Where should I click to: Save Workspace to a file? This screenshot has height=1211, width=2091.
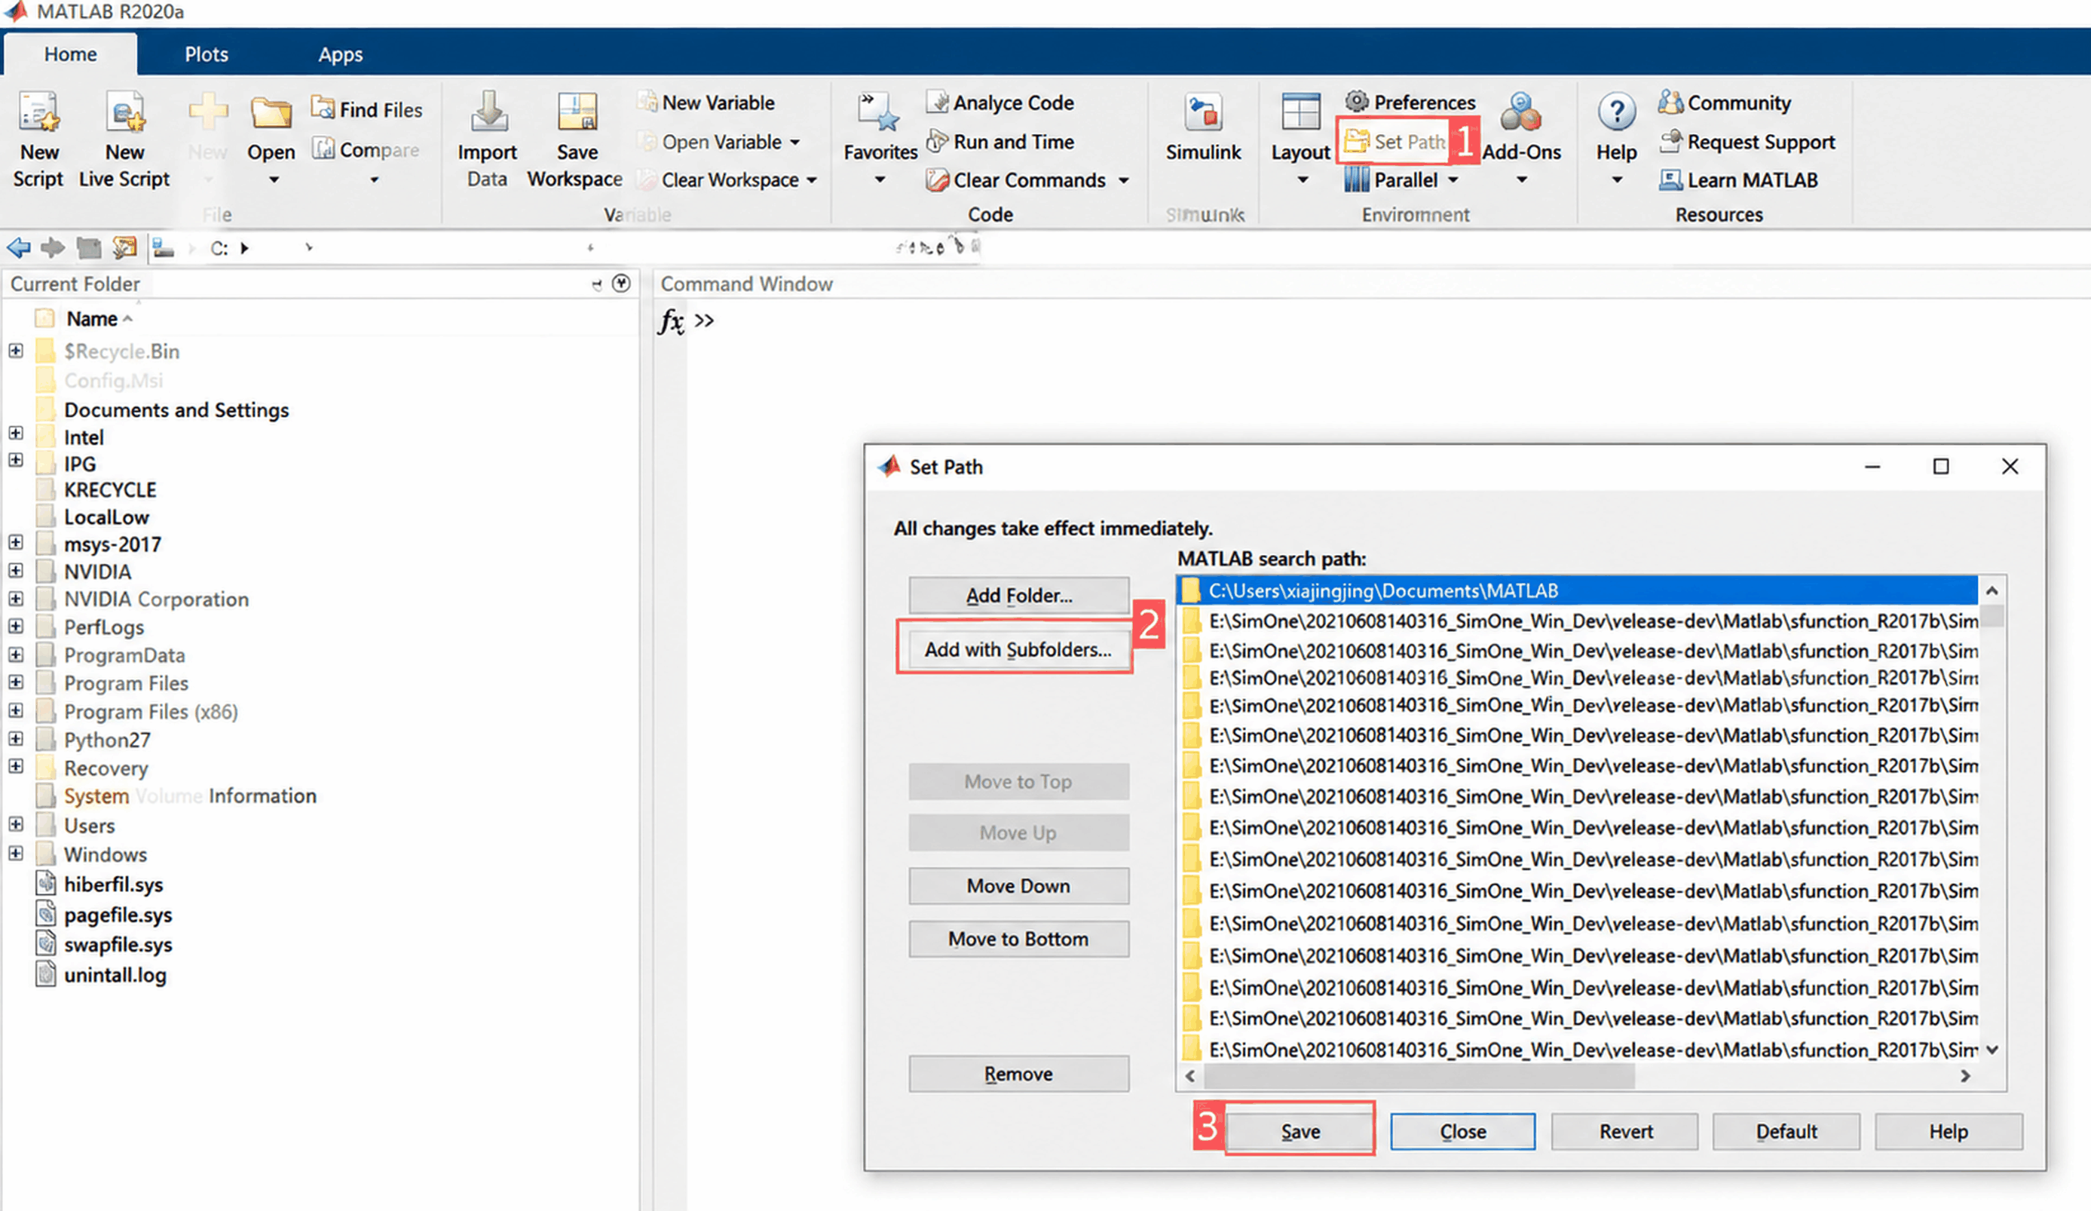[576, 139]
